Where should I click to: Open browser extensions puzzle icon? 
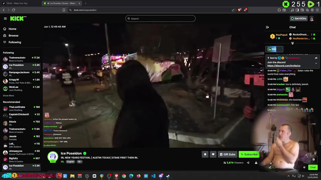coord(279,10)
